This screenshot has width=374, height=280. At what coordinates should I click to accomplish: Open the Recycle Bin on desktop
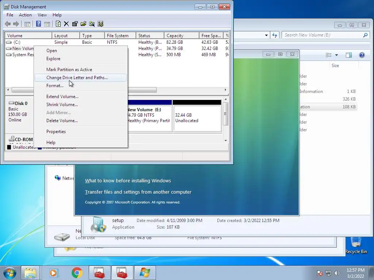[x=356, y=246]
